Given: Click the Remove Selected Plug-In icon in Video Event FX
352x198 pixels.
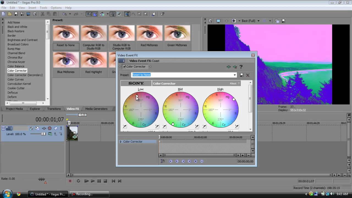Looking at the screenshot, I should pos(235,67).
